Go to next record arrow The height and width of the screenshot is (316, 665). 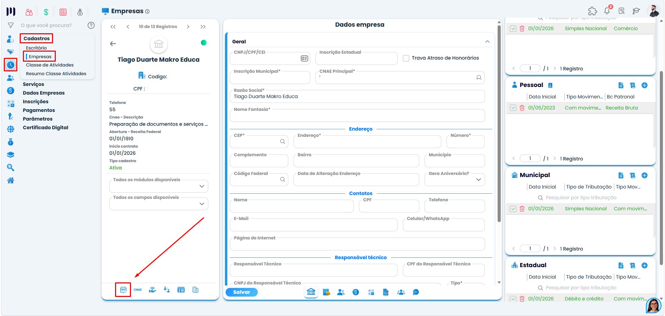click(188, 27)
